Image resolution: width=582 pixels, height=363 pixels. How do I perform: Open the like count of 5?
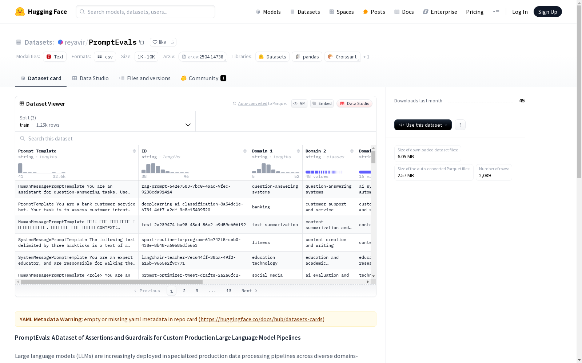click(172, 42)
